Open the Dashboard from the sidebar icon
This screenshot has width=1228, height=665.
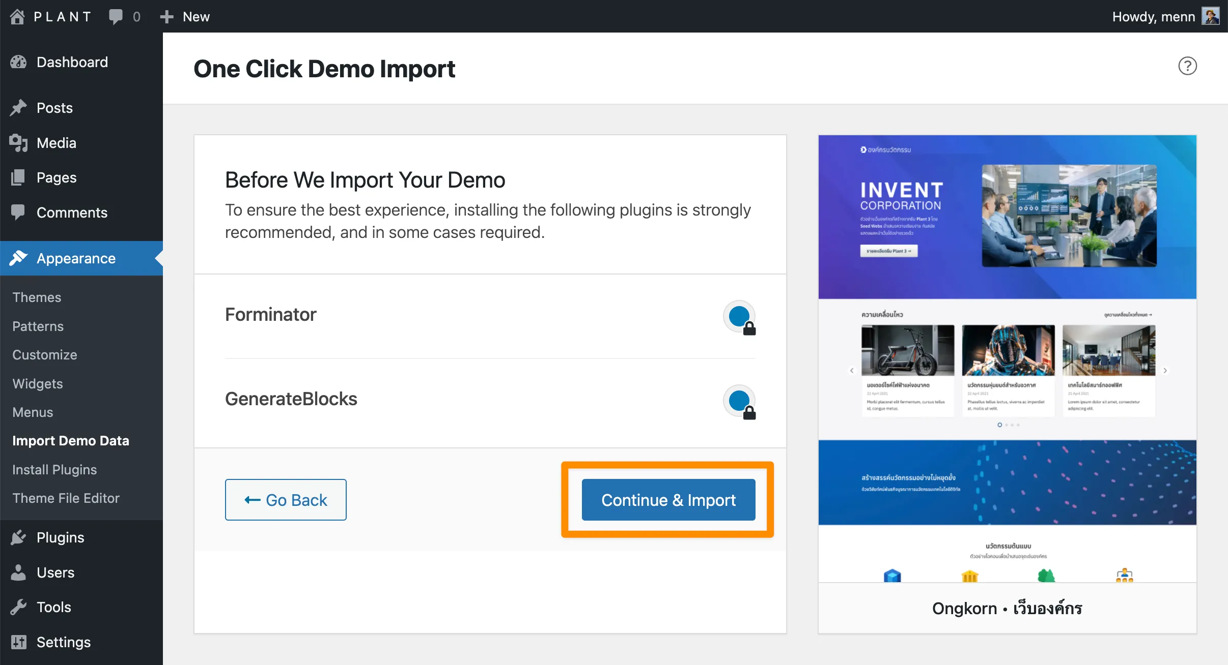click(18, 62)
